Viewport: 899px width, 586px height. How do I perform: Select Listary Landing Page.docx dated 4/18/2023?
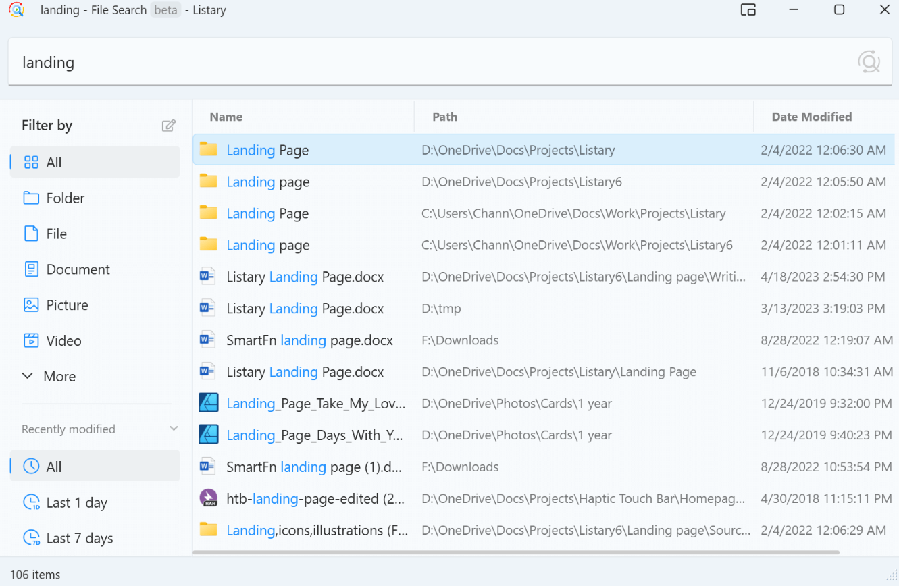click(x=544, y=277)
